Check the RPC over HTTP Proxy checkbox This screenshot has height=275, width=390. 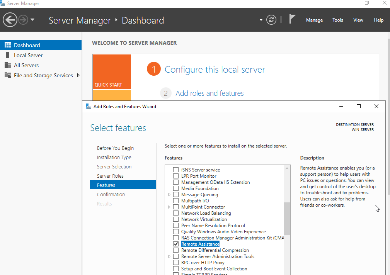176,263
